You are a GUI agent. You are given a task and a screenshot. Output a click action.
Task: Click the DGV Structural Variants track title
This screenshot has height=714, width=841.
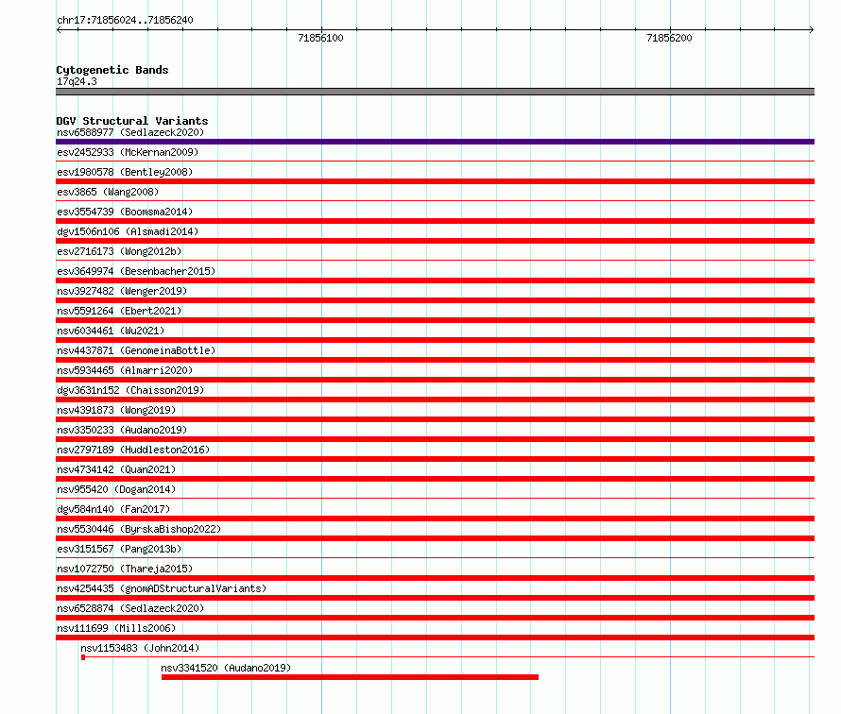[132, 121]
